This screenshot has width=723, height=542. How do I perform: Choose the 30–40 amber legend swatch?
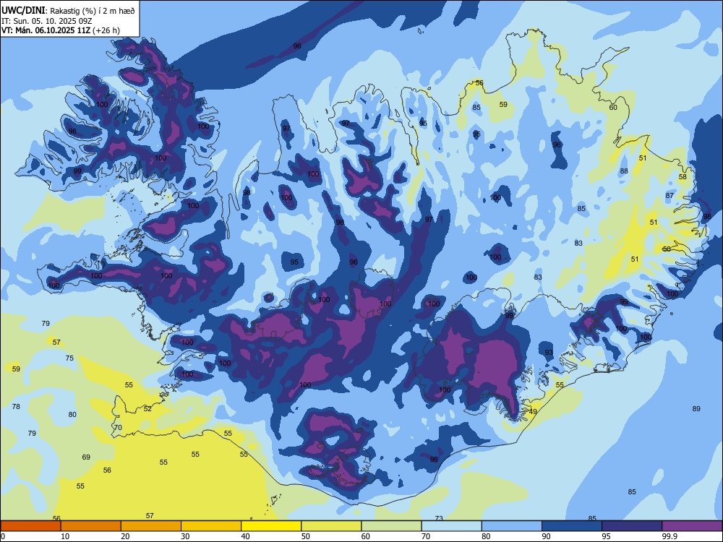click(x=211, y=526)
